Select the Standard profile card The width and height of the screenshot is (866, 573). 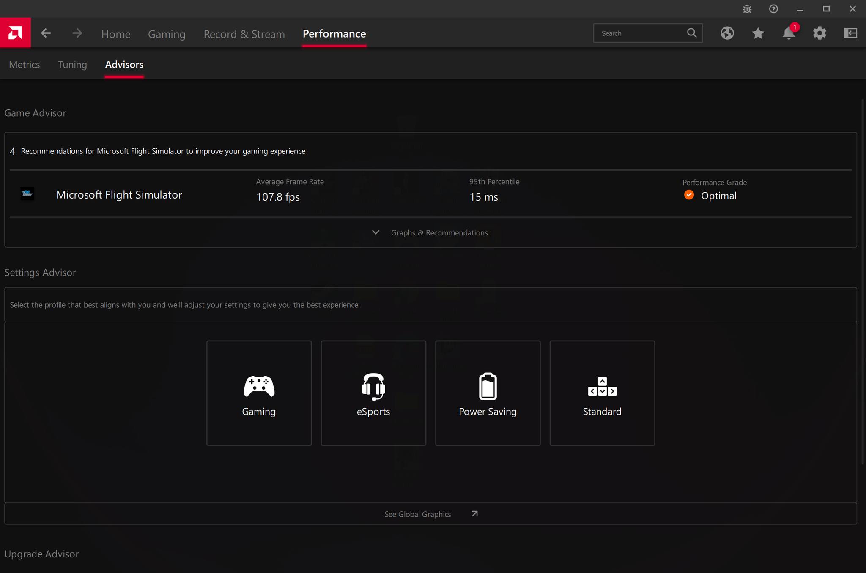click(602, 393)
